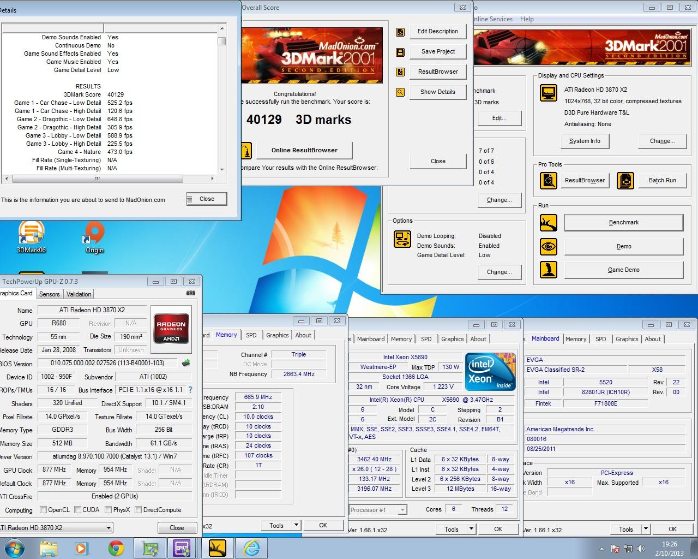Click the Bus Interface question mark

click(x=190, y=390)
